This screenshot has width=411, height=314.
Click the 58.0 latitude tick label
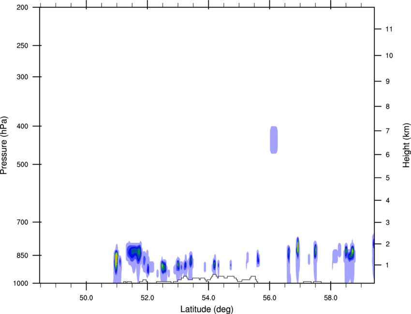point(331,298)
